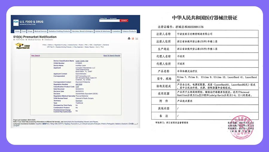Click the Polski language link
Viewport: 269px width, 152px height.
click(x=103, y=124)
